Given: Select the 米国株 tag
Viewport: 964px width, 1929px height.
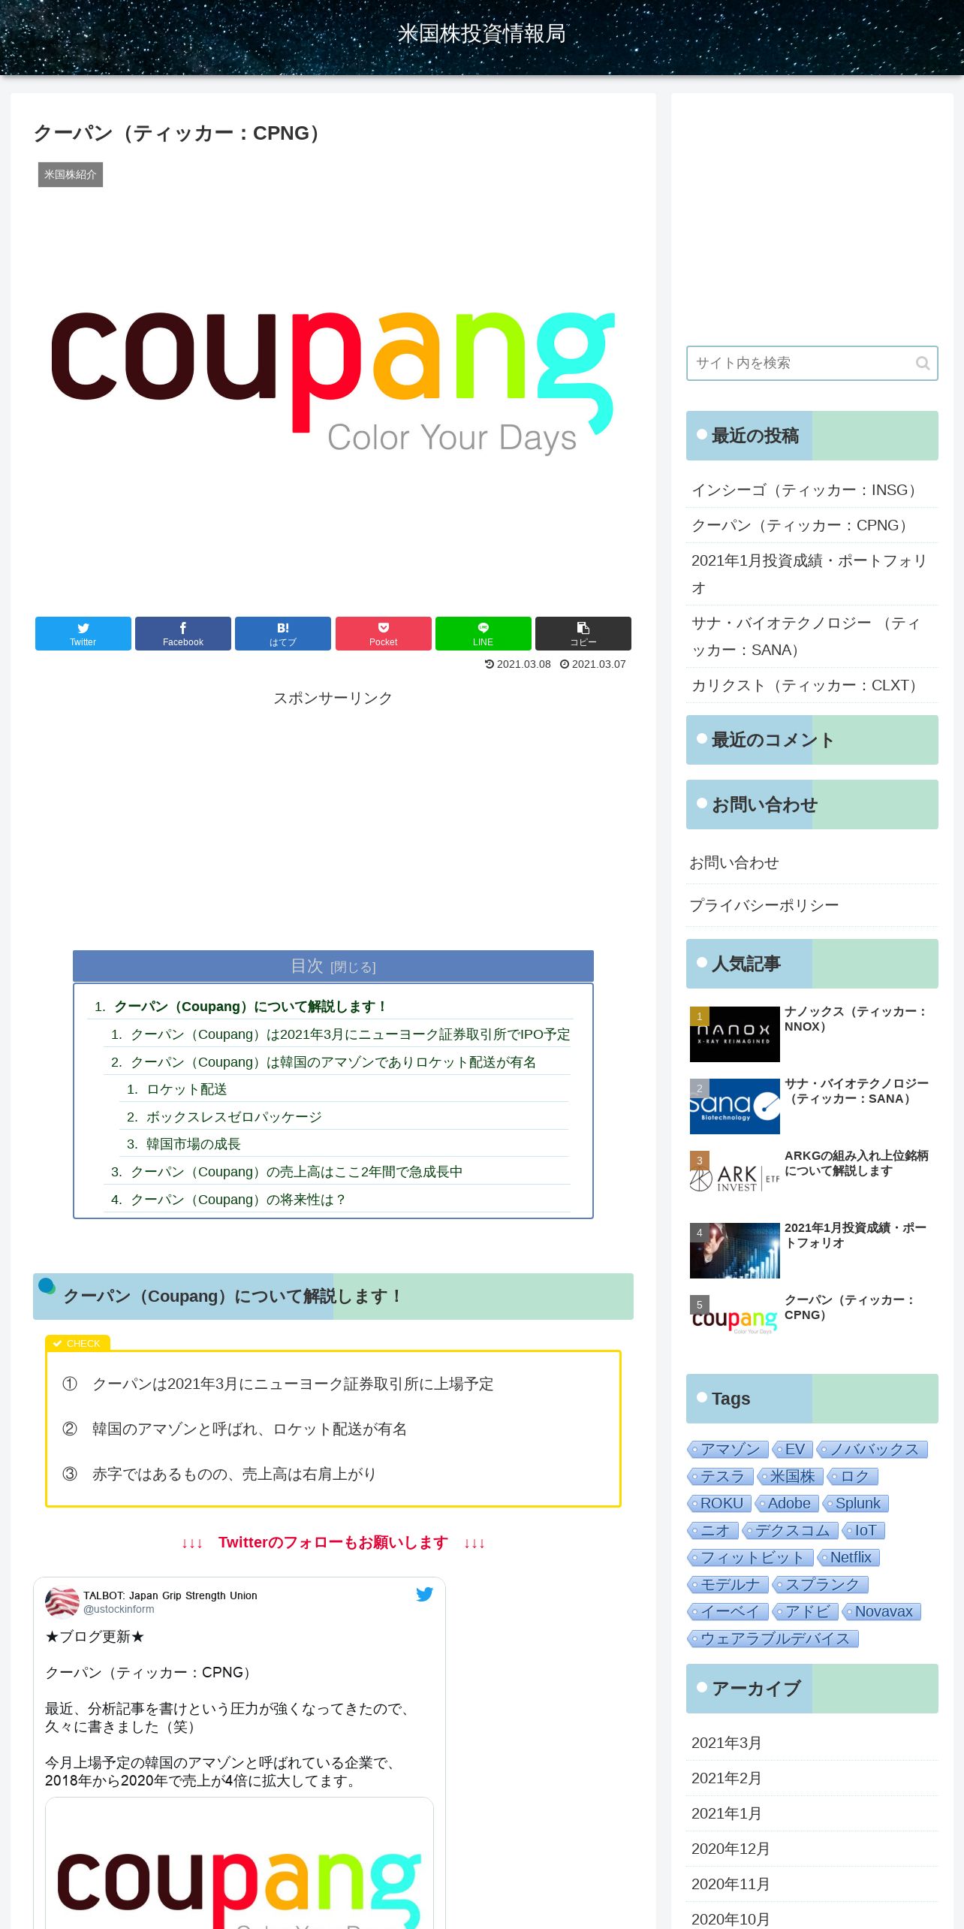Looking at the screenshot, I should [791, 1477].
